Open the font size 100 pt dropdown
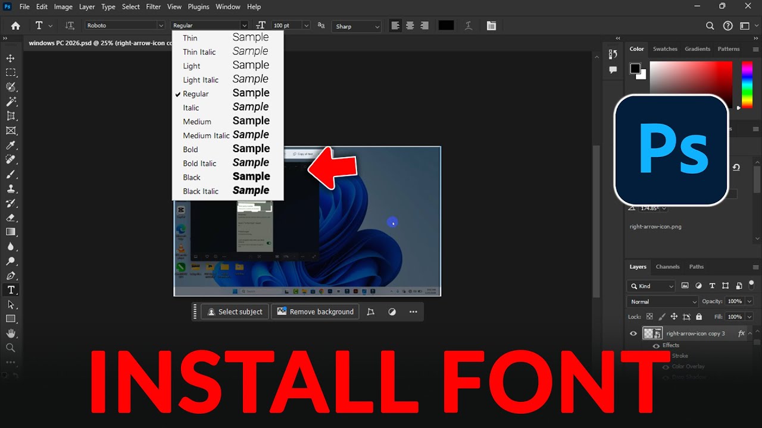The image size is (762, 428). [x=306, y=26]
